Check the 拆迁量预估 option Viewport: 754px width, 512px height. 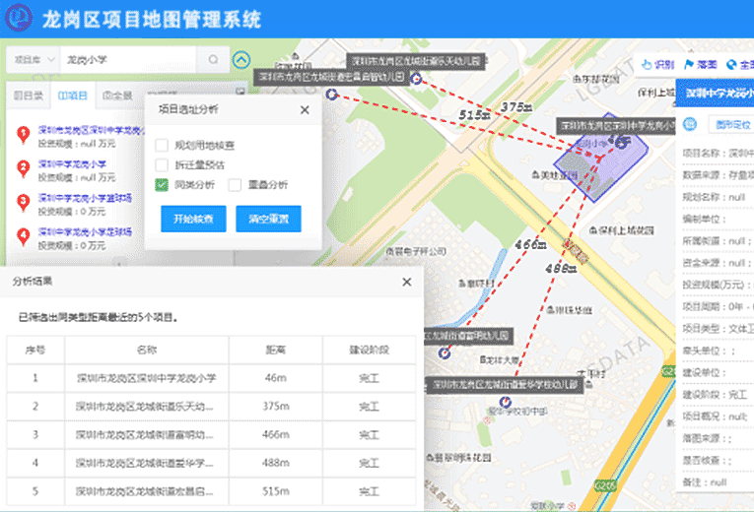[x=162, y=164]
